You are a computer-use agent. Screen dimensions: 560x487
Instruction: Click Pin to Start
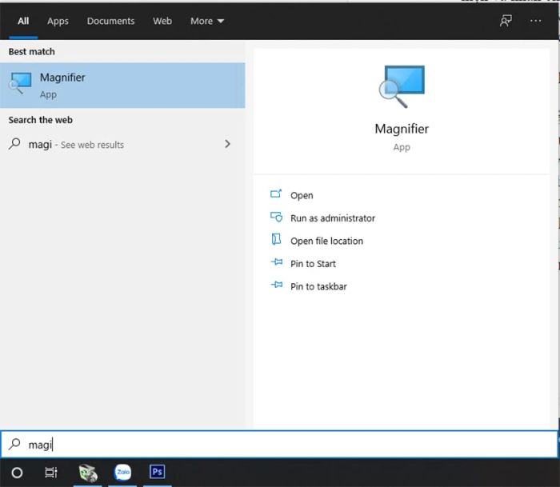click(314, 264)
